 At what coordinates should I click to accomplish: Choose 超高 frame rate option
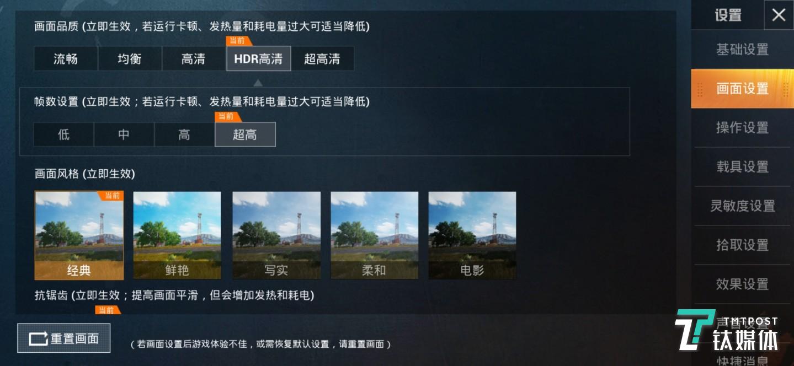tap(245, 134)
